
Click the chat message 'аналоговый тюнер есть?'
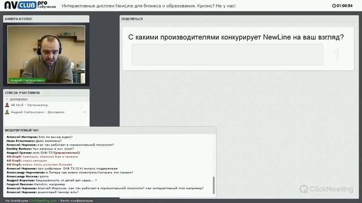[x=42, y=192]
